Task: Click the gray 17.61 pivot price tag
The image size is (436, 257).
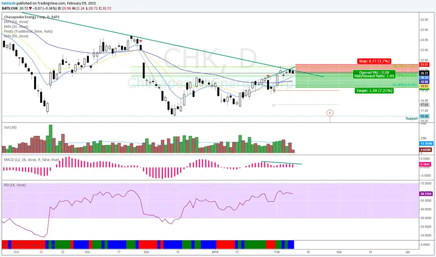Action: (x=424, y=105)
